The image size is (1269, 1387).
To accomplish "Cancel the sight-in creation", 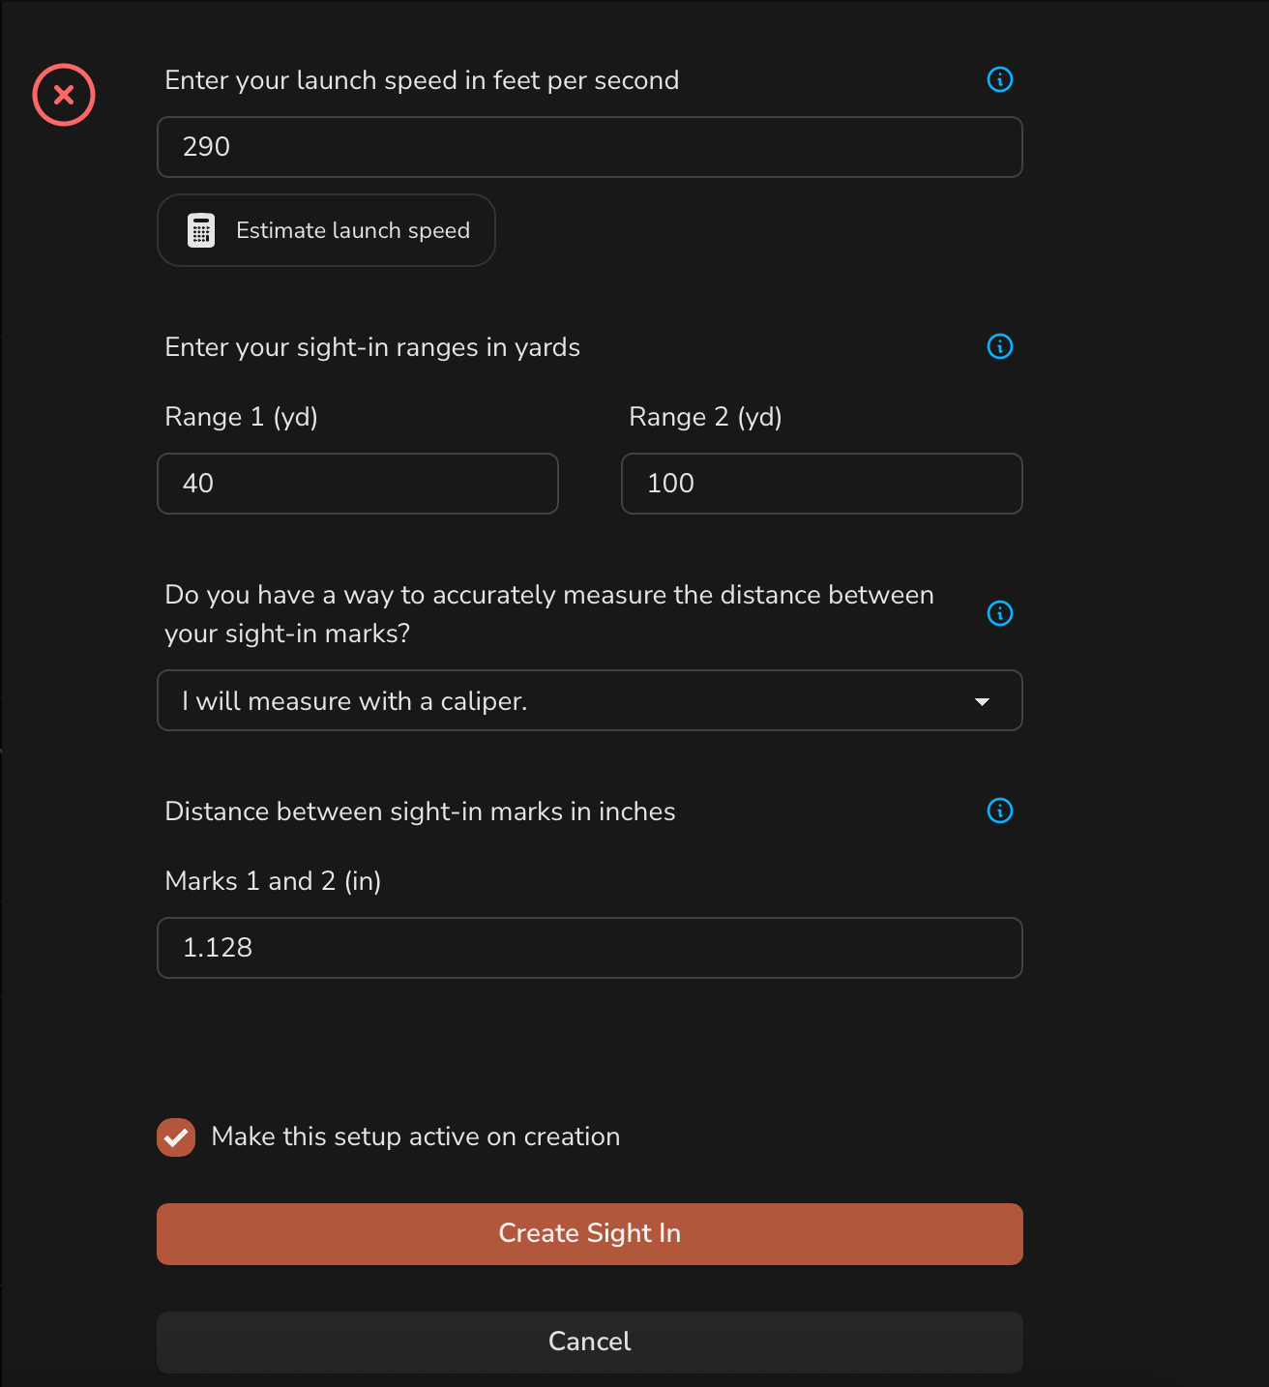I will (x=590, y=1343).
